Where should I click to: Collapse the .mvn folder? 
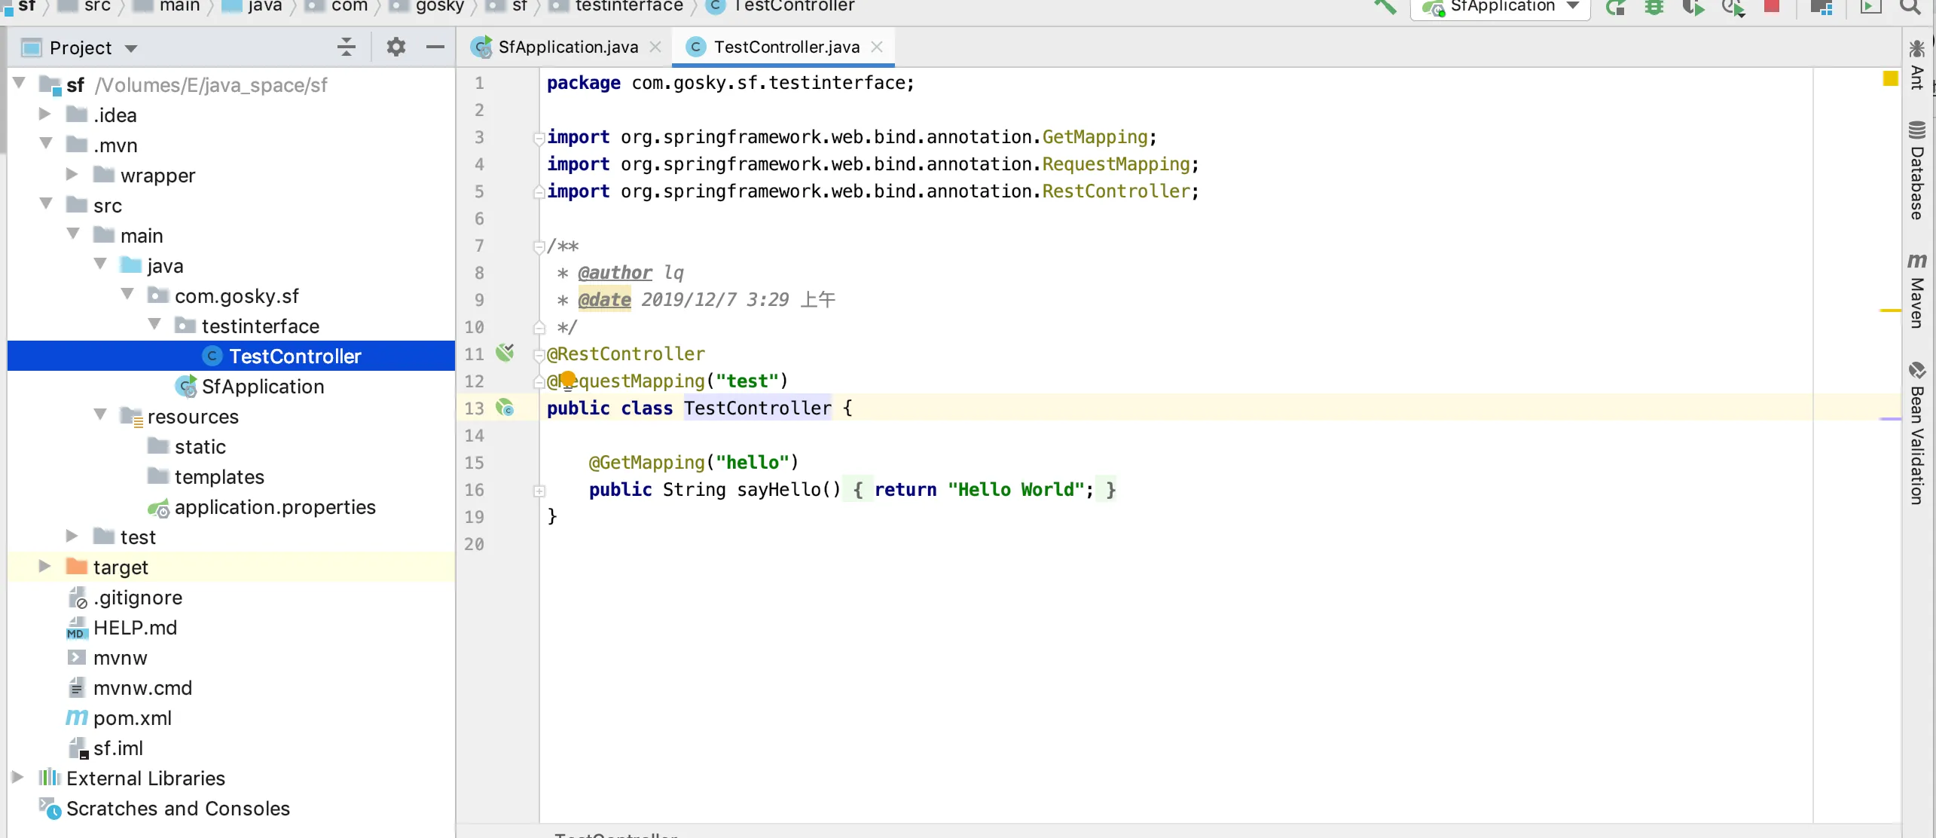point(46,143)
